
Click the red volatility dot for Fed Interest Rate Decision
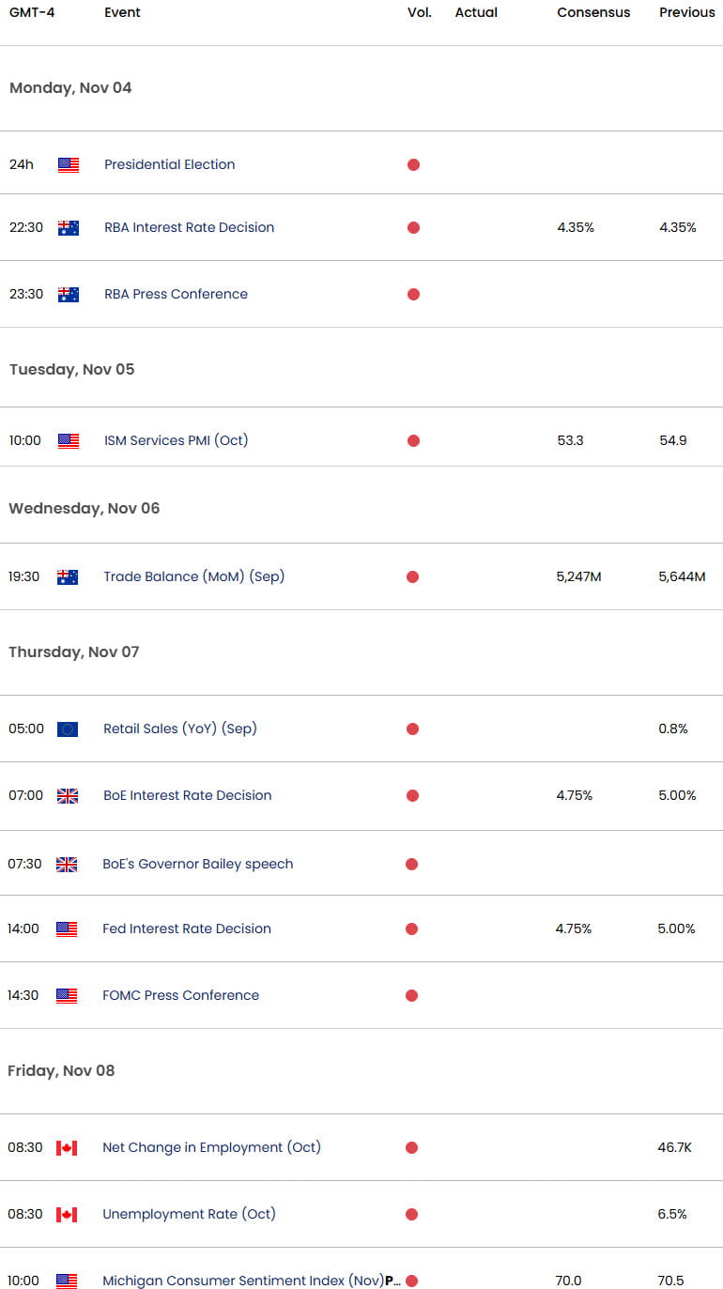pos(411,928)
